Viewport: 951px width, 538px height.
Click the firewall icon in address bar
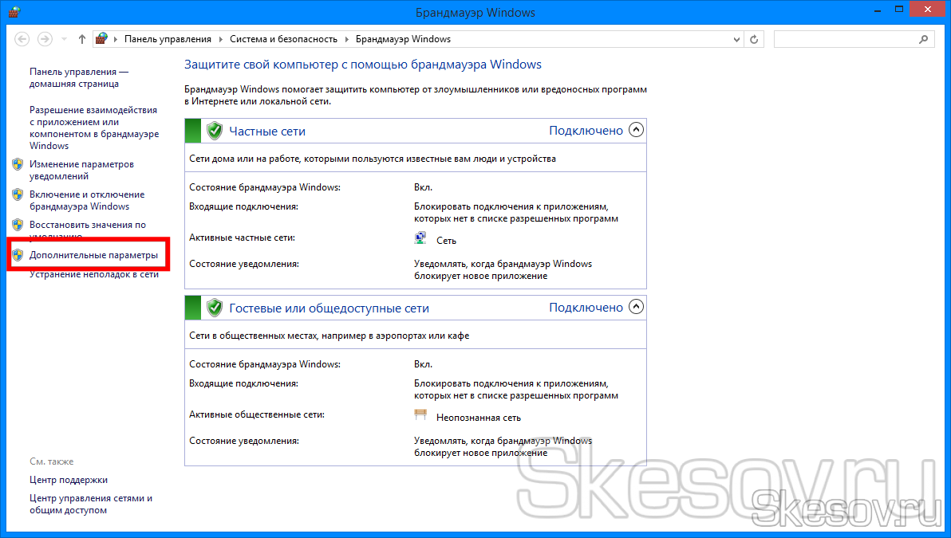[102, 39]
